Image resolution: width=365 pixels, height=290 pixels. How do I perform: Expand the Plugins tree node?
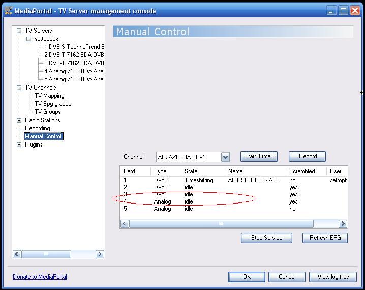[x=19, y=145]
